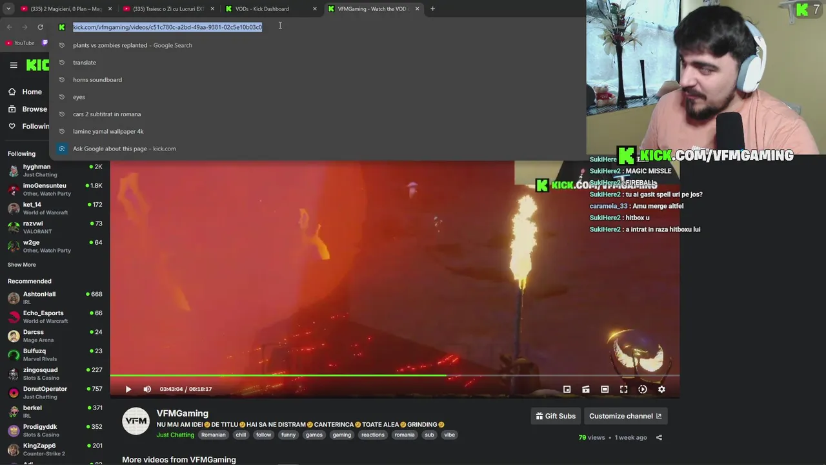This screenshot has height=465, width=826.
Task: Open KingZapp6 Counter-Strike 2 channel
Action: coord(55,449)
